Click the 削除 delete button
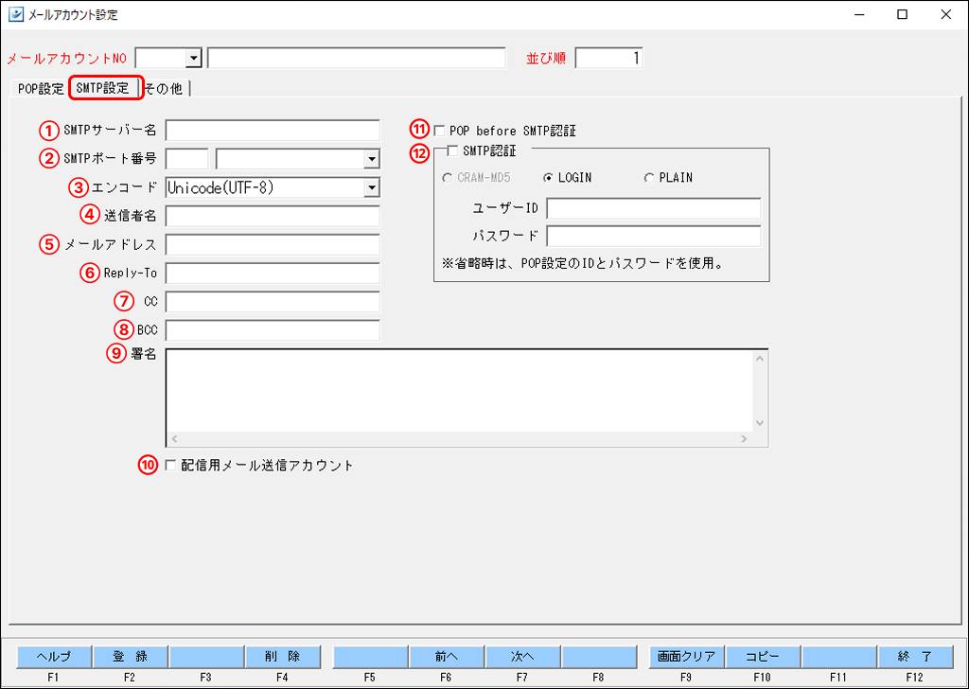Viewport: 969px width, 689px height. [284, 656]
